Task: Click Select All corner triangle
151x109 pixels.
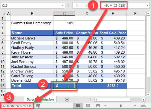Action: click(4, 14)
